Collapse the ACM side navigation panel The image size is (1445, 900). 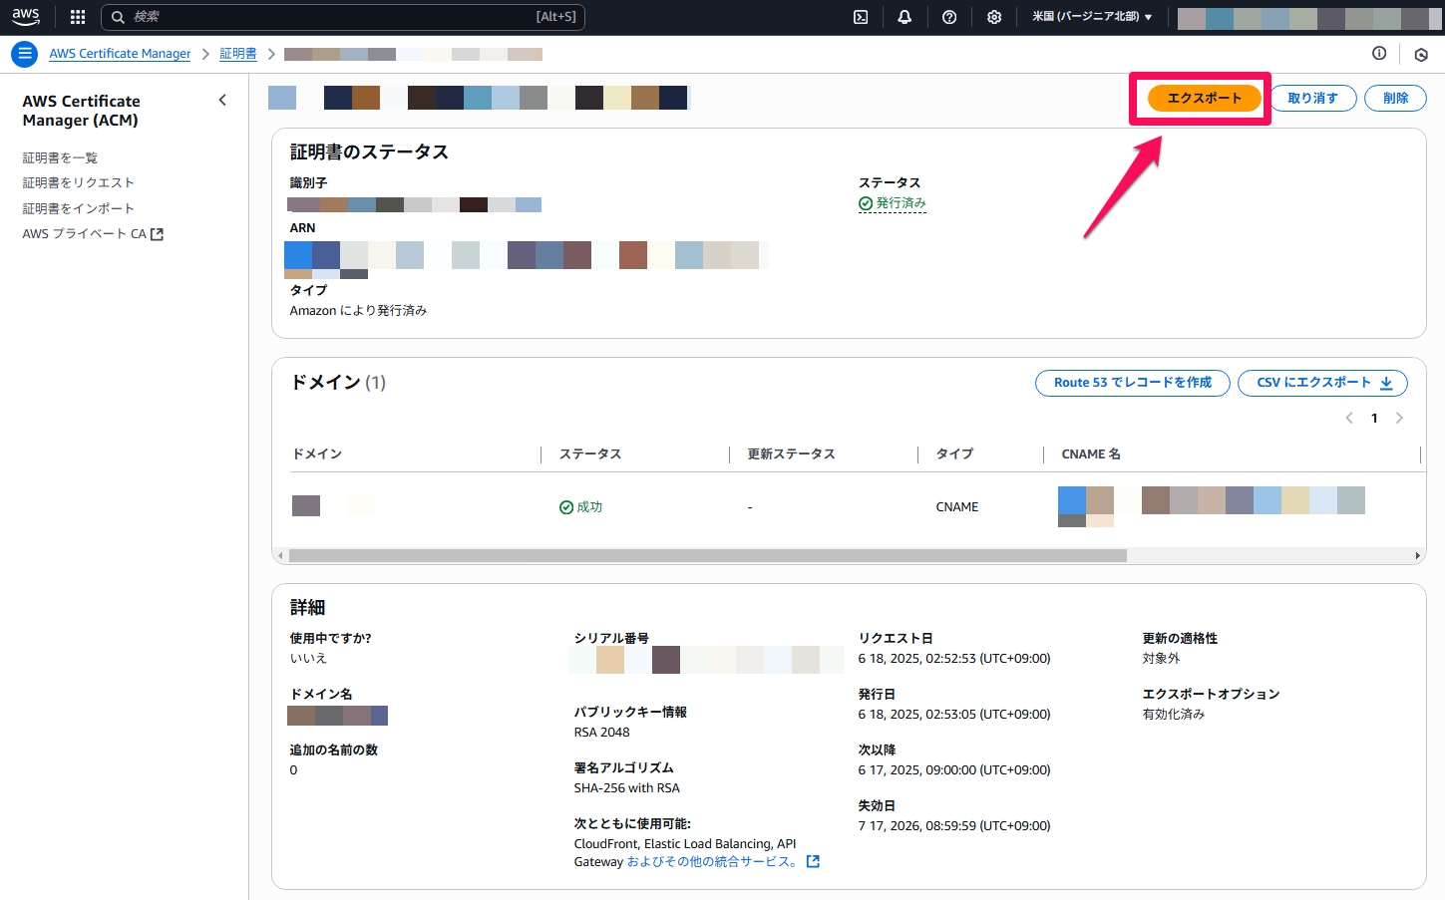(x=222, y=100)
